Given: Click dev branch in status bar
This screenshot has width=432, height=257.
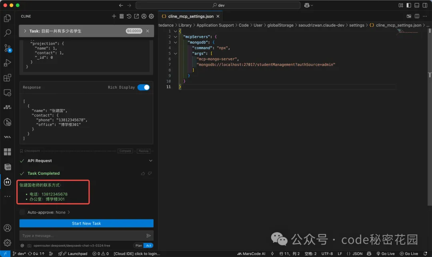Looking at the screenshot, I should tap(19, 254).
